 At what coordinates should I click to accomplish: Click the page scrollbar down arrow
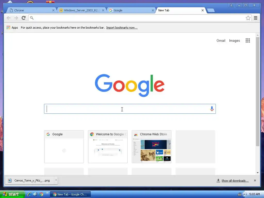click(x=258, y=172)
